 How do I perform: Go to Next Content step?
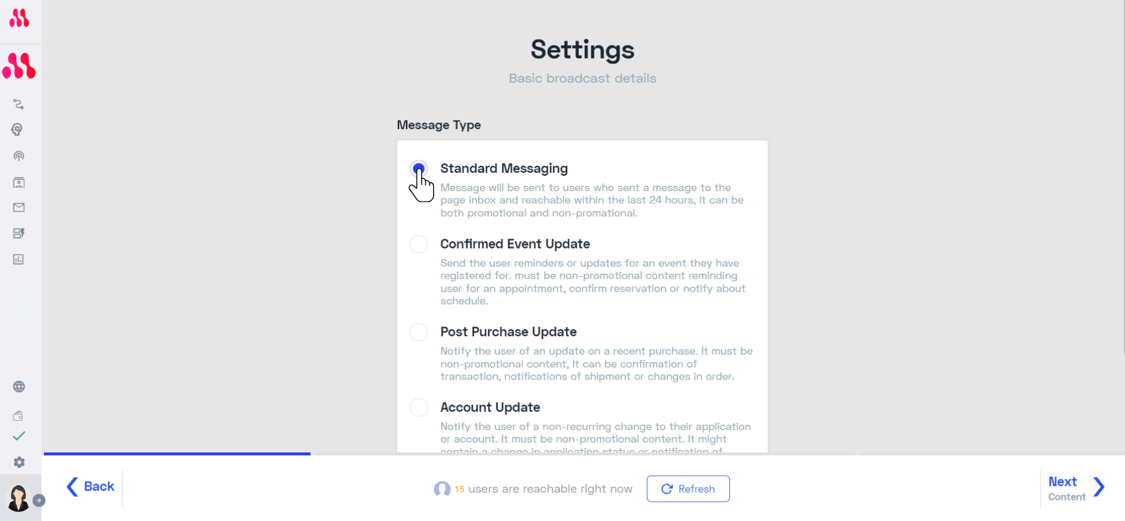tap(1076, 488)
